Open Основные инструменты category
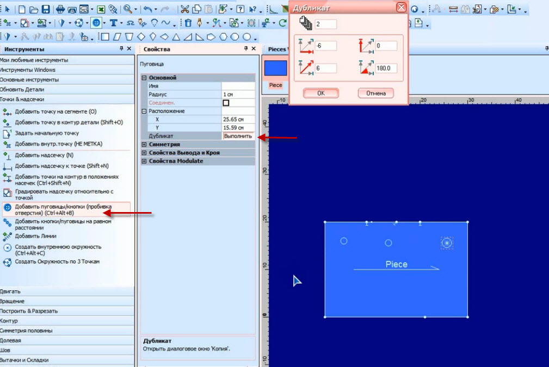This screenshot has height=367, width=549. point(66,80)
